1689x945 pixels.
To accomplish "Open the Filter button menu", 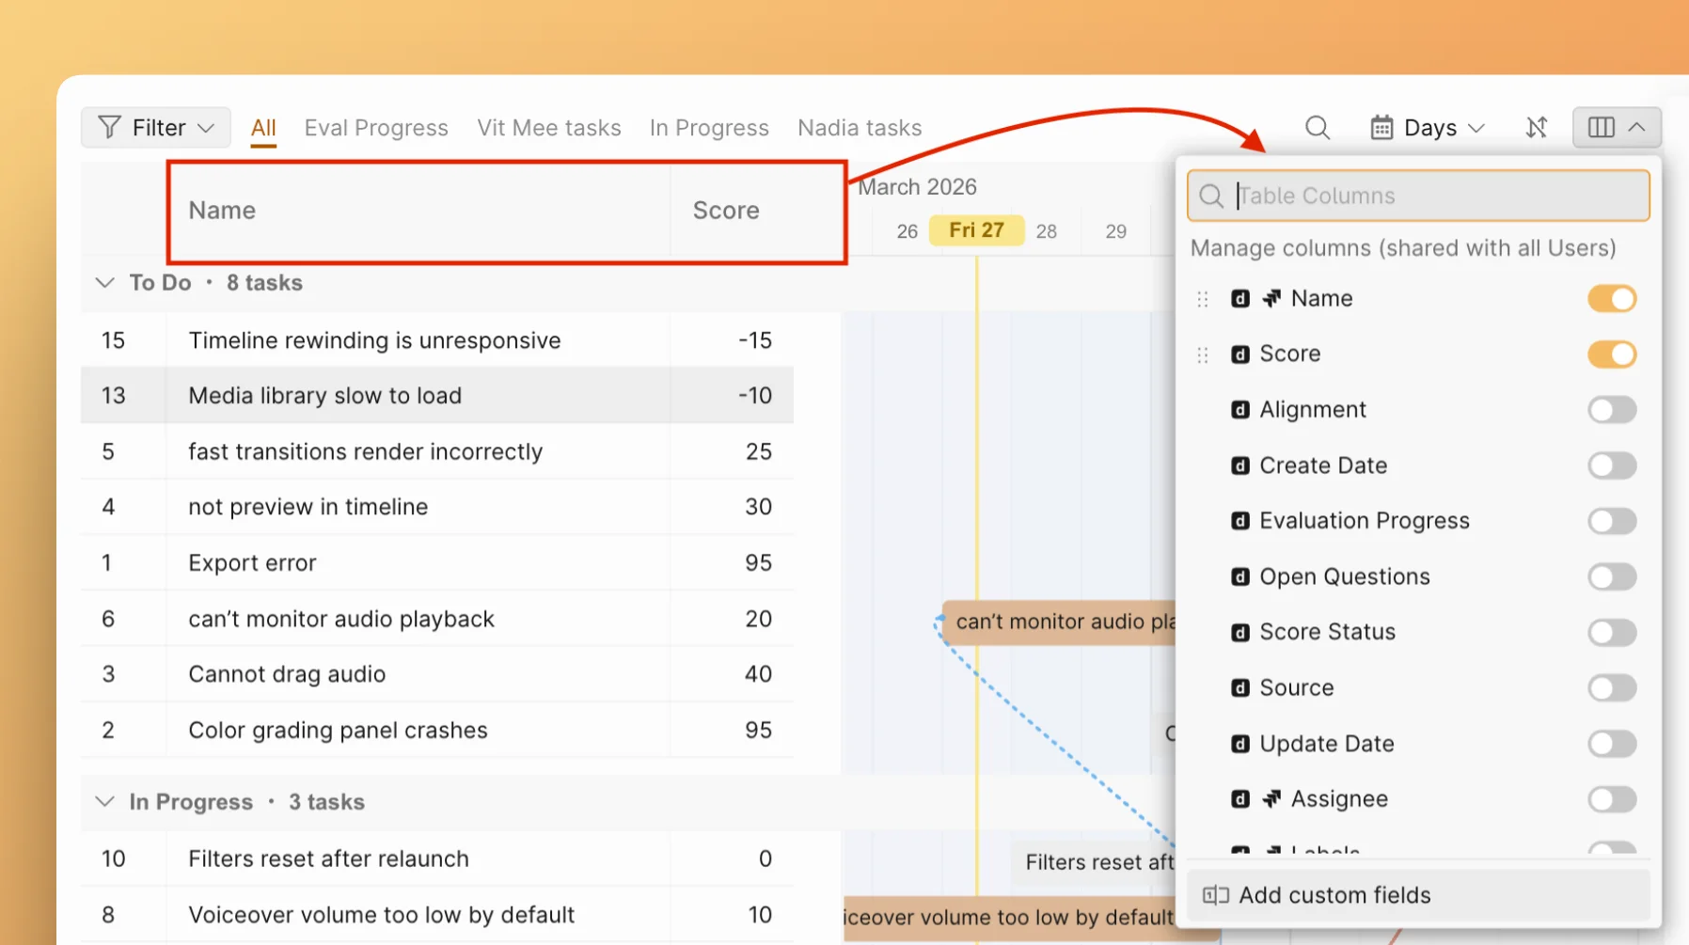I will [x=156, y=128].
